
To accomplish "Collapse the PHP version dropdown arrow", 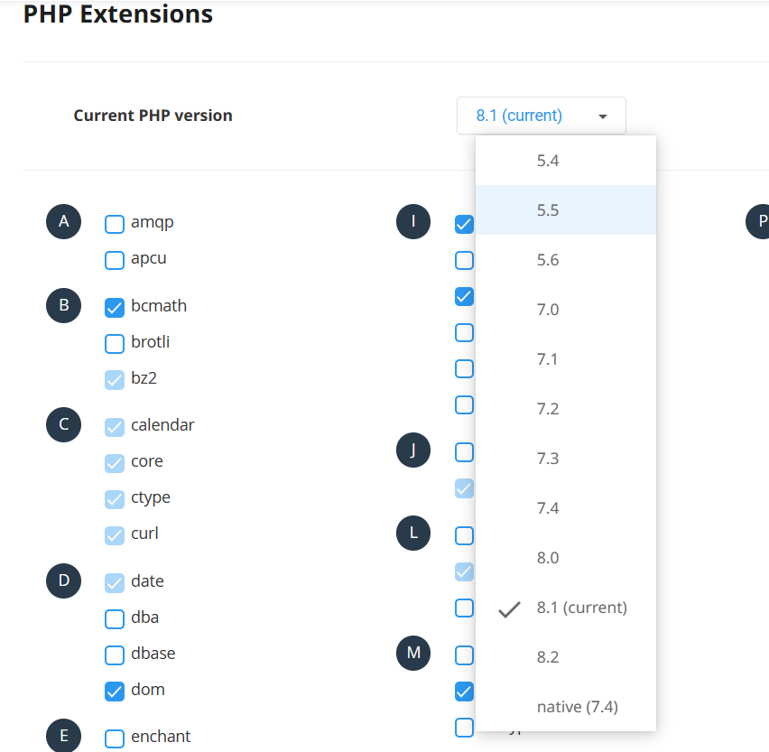I will click(603, 116).
